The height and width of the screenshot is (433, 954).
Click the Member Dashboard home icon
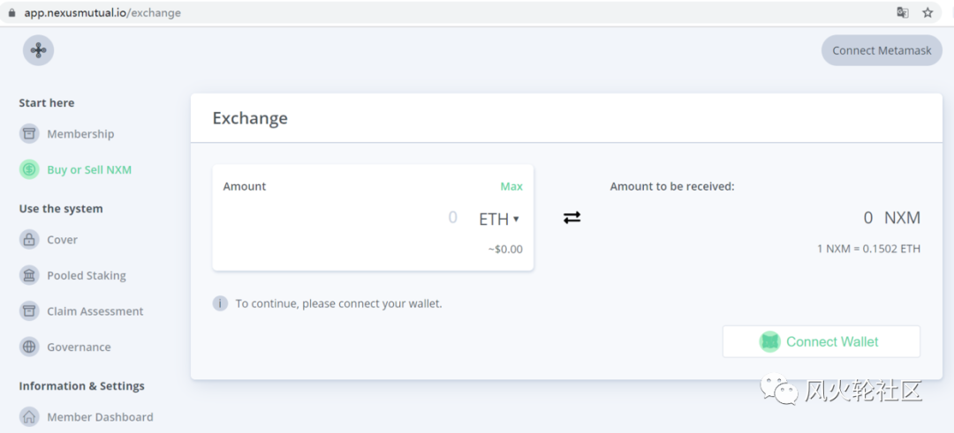tap(28, 416)
